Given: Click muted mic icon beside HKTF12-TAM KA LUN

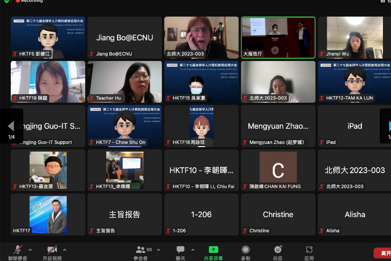Looking at the screenshot, I should (x=322, y=98).
